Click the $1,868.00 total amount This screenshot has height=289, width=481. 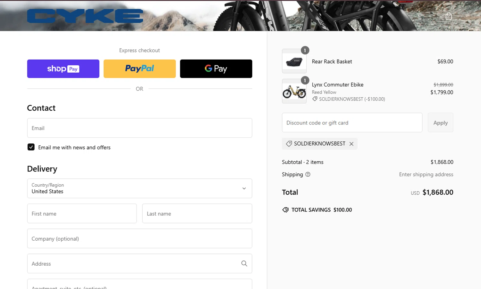438,192
